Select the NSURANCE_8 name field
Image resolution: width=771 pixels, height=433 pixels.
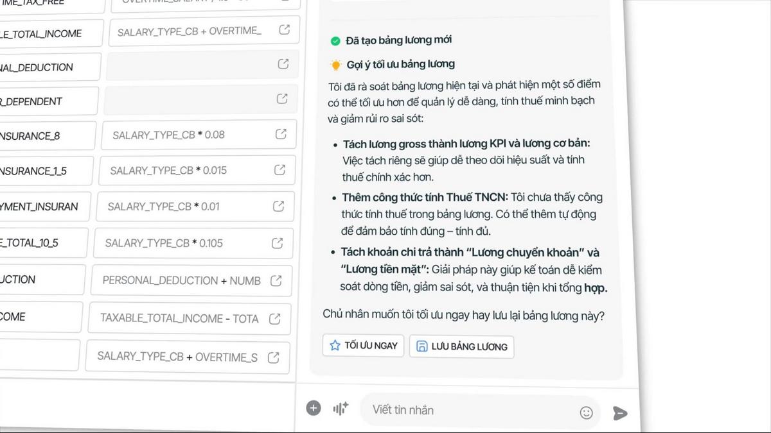click(x=46, y=136)
